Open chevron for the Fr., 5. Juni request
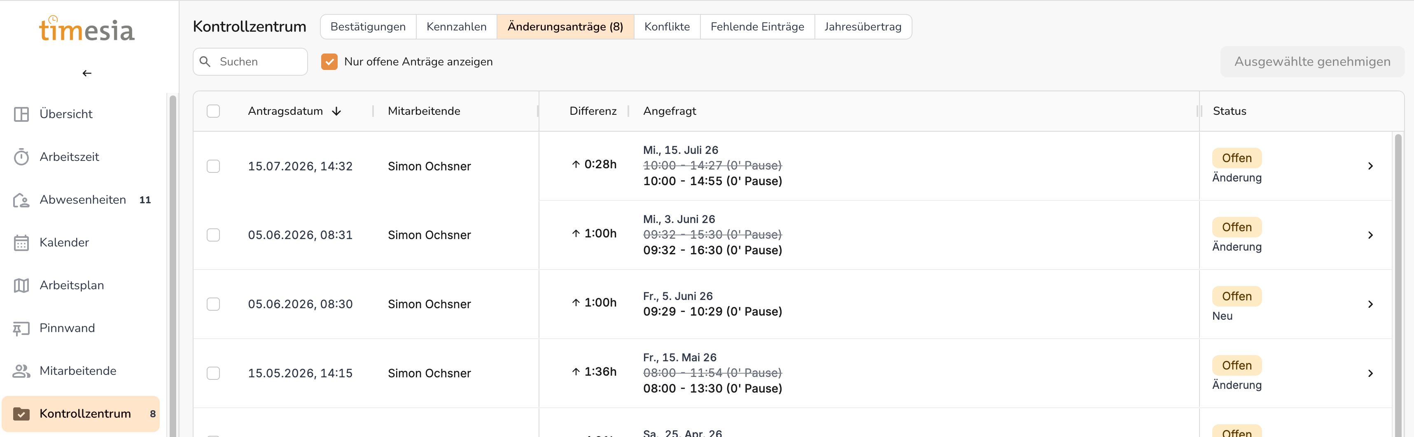The image size is (1414, 437). pos(1371,305)
